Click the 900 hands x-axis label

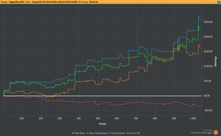tap(174, 118)
